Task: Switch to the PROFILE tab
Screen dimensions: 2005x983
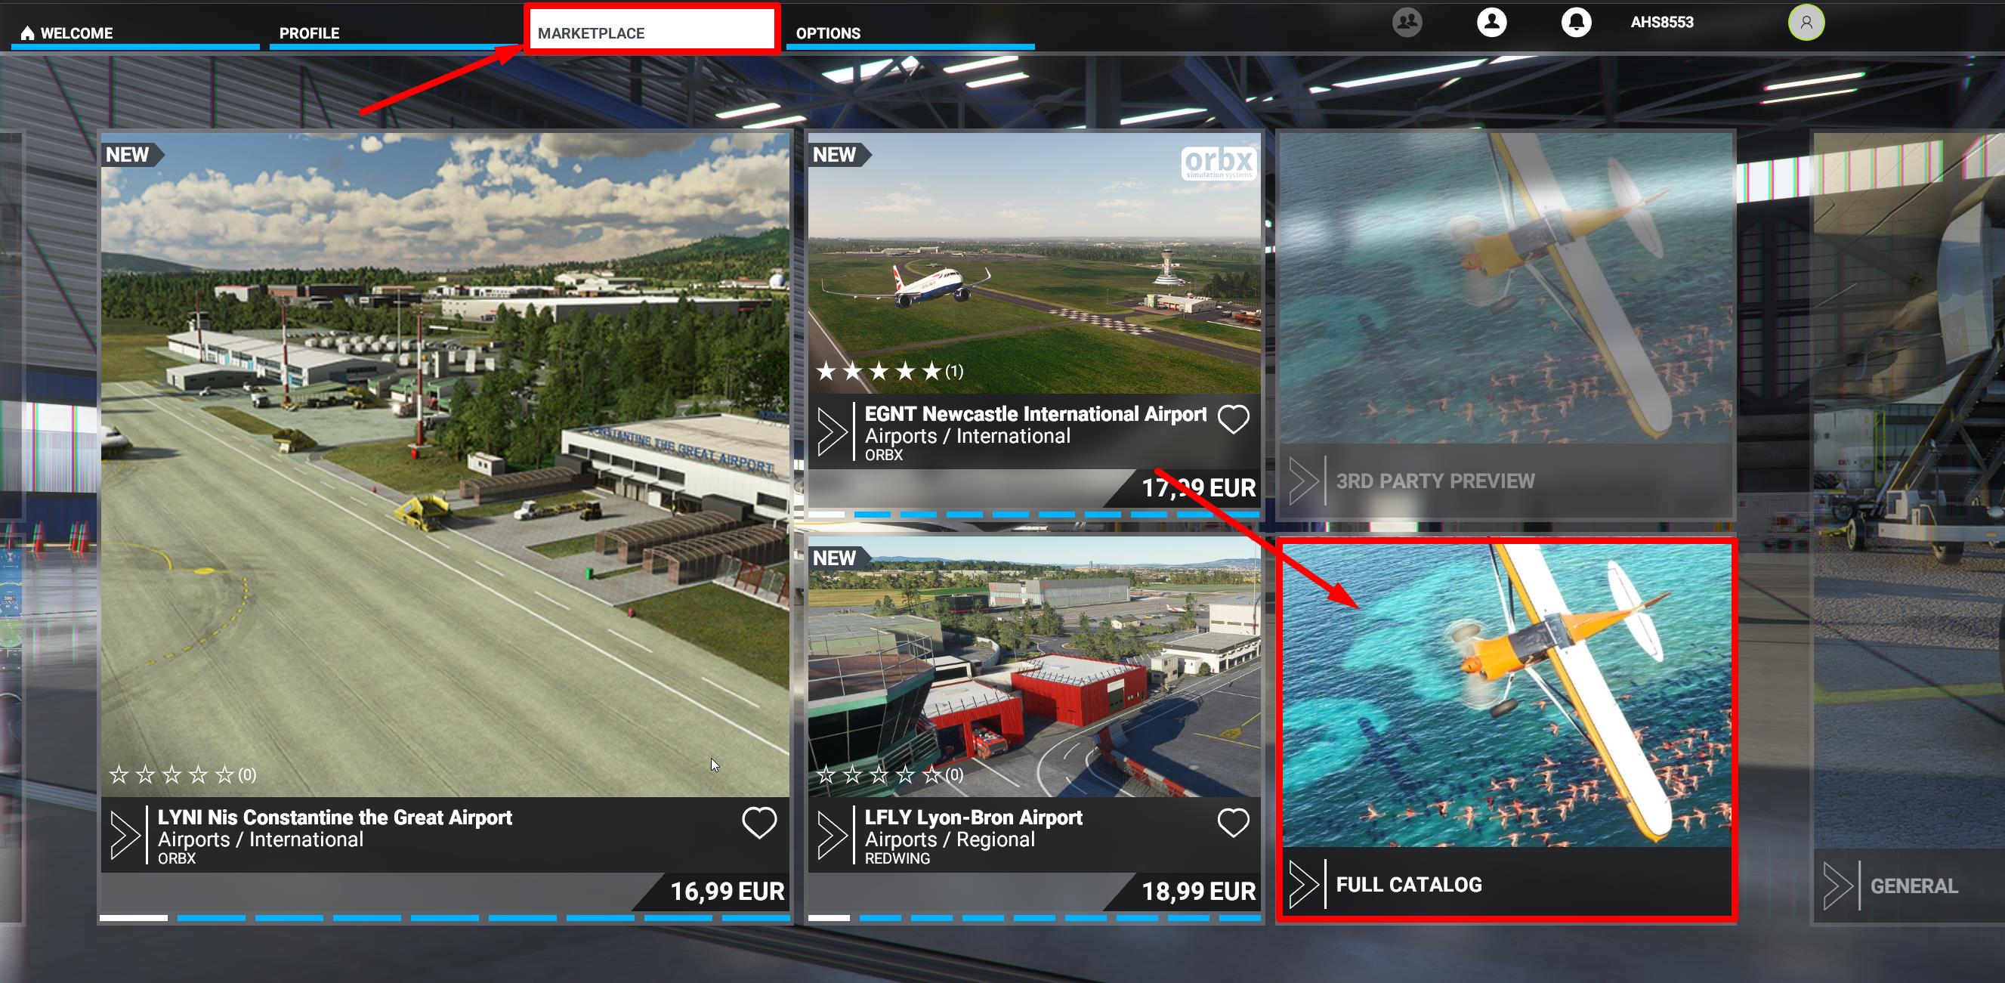Action: 309,33
